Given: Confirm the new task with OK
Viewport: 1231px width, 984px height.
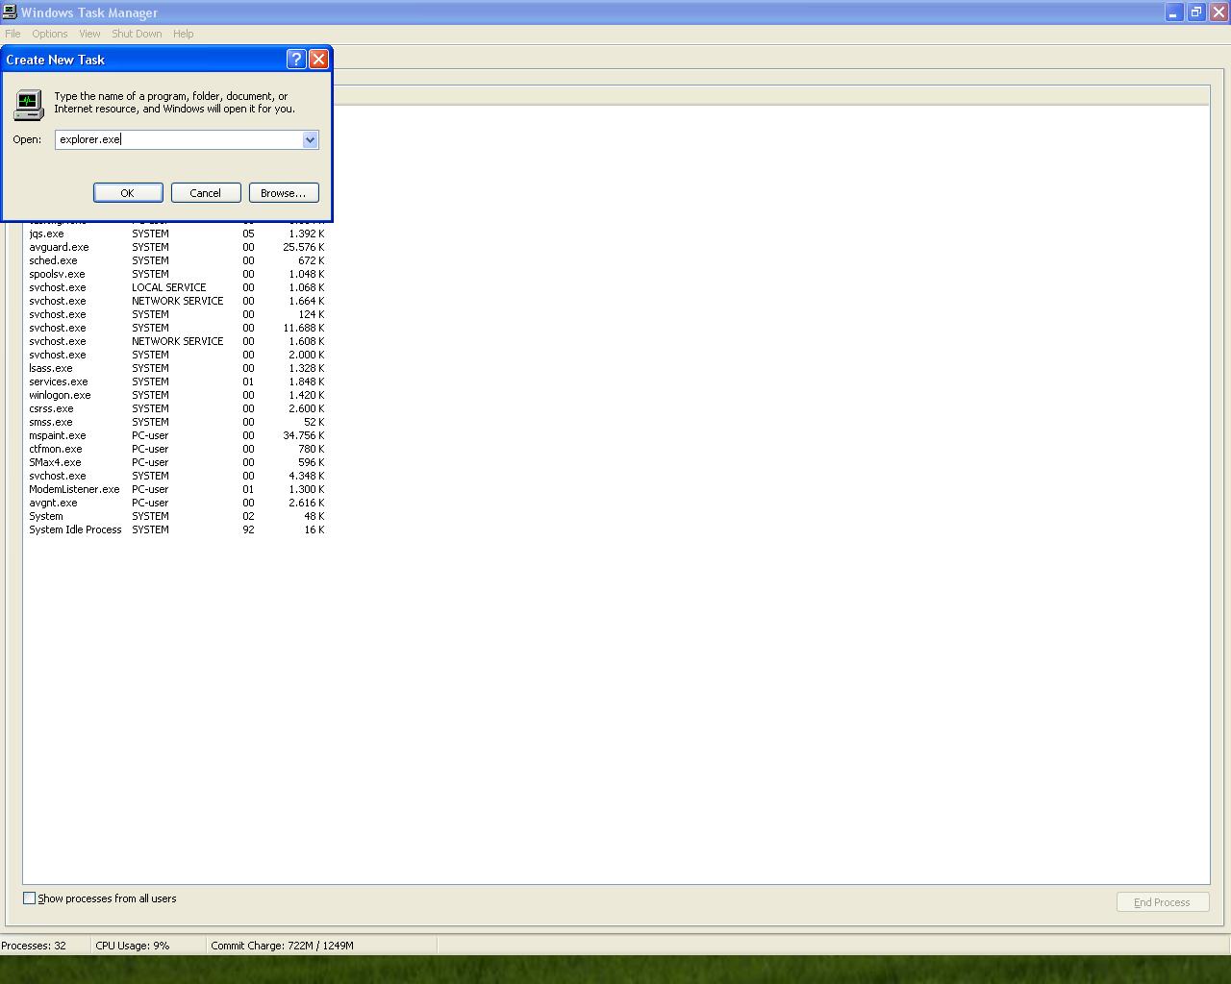Looking at the screenshot, I should click(128, 193).
